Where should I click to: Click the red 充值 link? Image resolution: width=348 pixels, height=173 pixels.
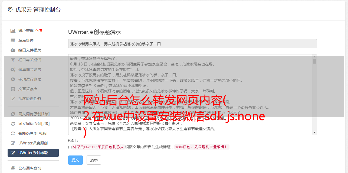click(38, 31)
